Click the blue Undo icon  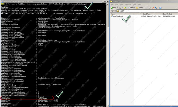pos(156,8)
